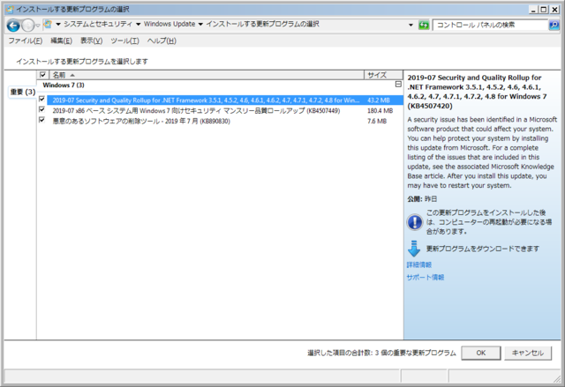This screenshot has width=565, height=387.
Task: Click the window resize grip corner
Action: 557,378
